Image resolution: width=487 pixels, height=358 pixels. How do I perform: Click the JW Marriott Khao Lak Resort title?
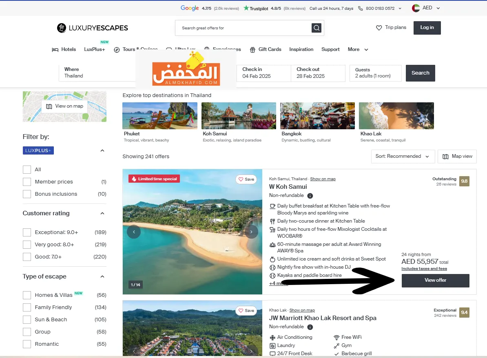[x=323, y=318]
